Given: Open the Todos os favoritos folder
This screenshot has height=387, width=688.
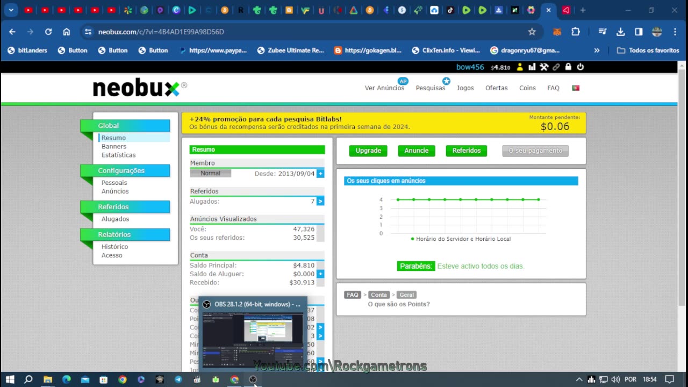Looking at the screenshot, I should click(x=648, y=51).
